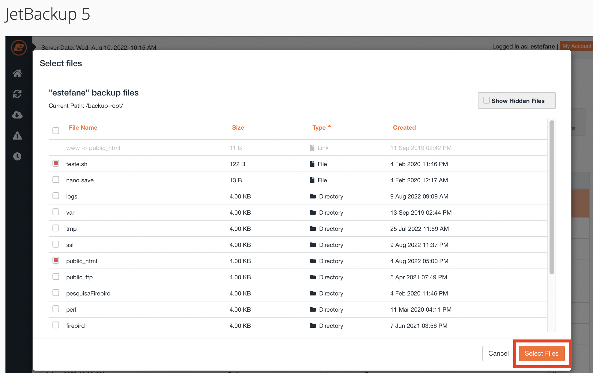
Task: Open the Queue clock icon in sidebar
Action: tap(17, 156)
